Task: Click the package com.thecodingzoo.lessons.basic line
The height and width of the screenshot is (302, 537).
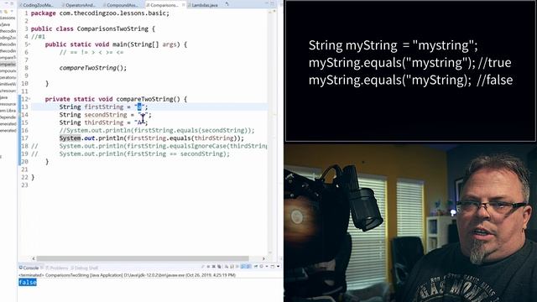Action: point(100,13)
